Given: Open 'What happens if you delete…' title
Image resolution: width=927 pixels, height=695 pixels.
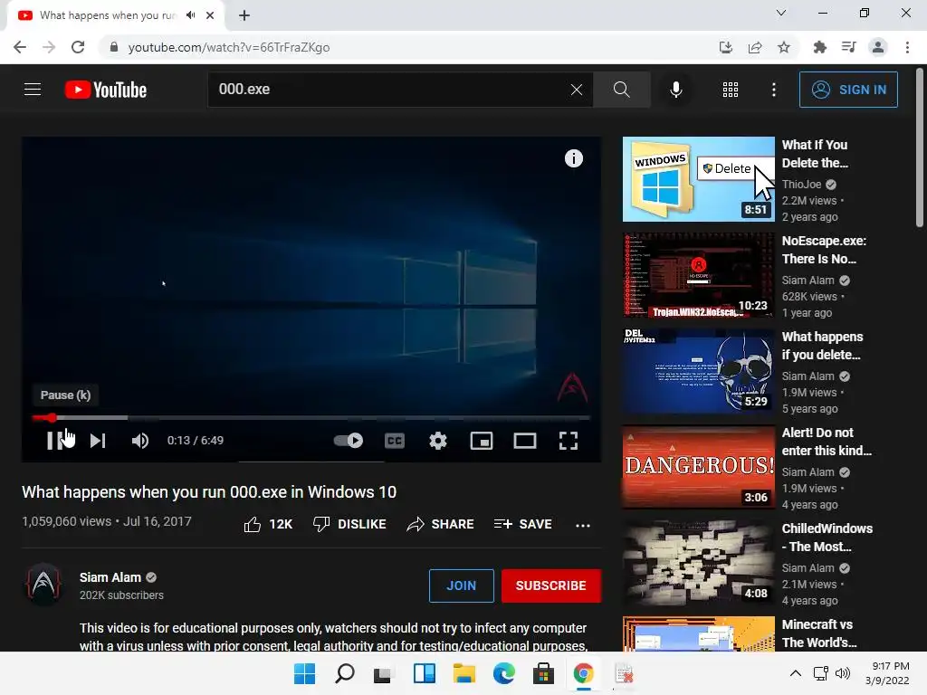Looking at the screenshot, I should [822, 346].
